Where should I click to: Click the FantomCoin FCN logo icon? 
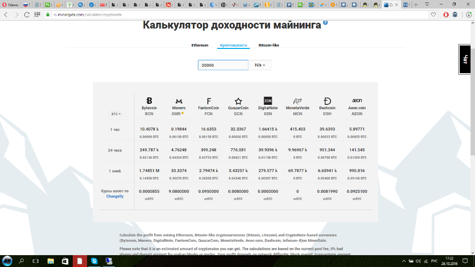[x=208, y=101]
